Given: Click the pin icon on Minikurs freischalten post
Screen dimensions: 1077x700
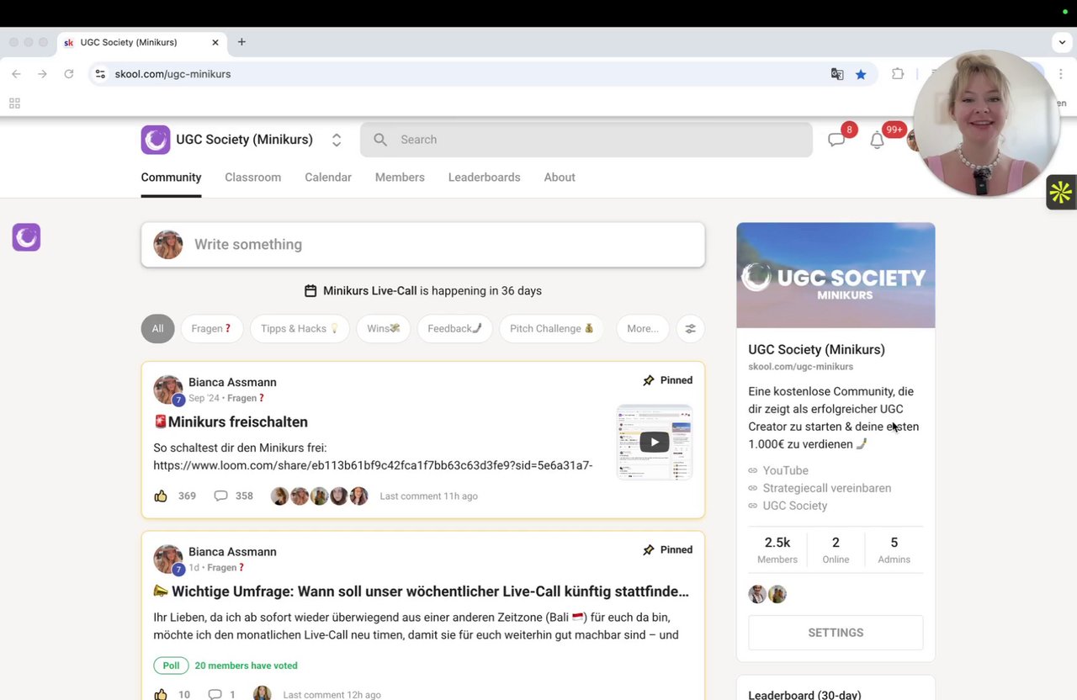Looking at the screenshot, I should [649, 380].
